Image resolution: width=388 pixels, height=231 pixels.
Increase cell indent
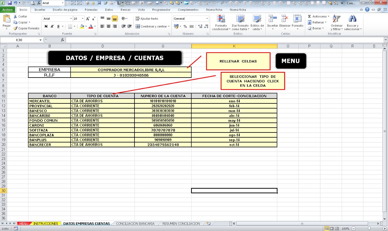[x=129, y=26]
